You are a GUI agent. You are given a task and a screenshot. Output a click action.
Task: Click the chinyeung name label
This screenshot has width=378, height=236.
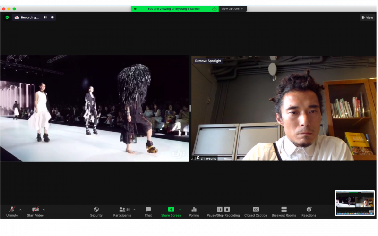click(208, 158)
